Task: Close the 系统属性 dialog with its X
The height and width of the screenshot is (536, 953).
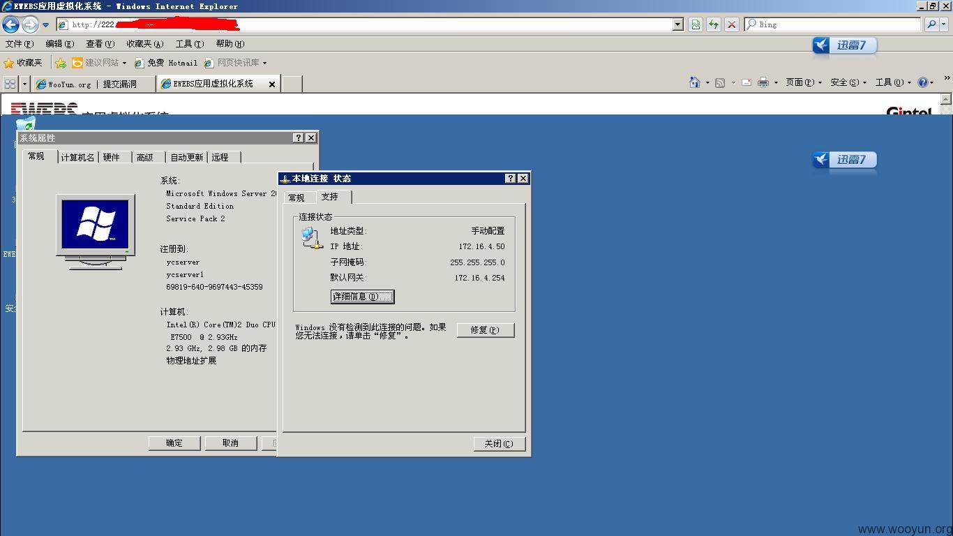Action: 311,138
